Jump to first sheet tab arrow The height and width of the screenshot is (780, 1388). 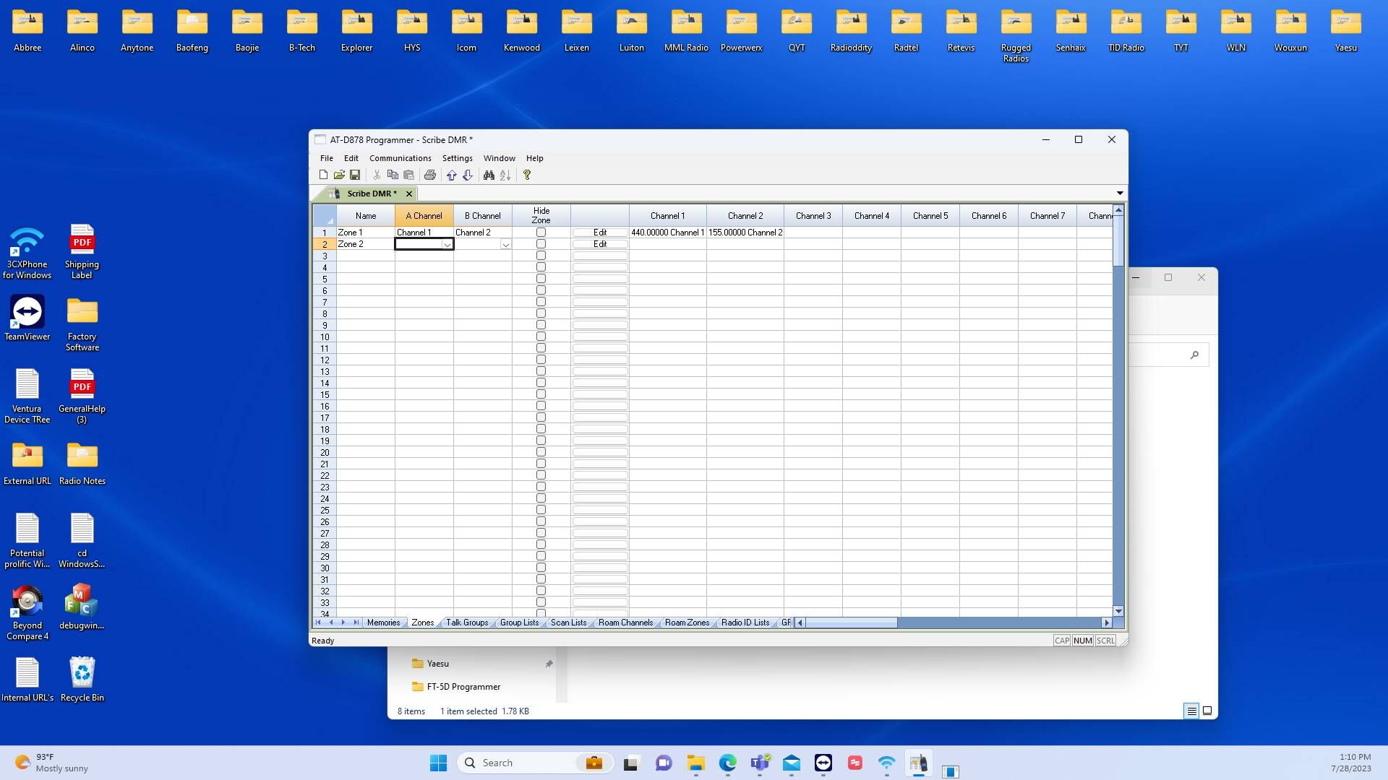[x=318, y=623]
